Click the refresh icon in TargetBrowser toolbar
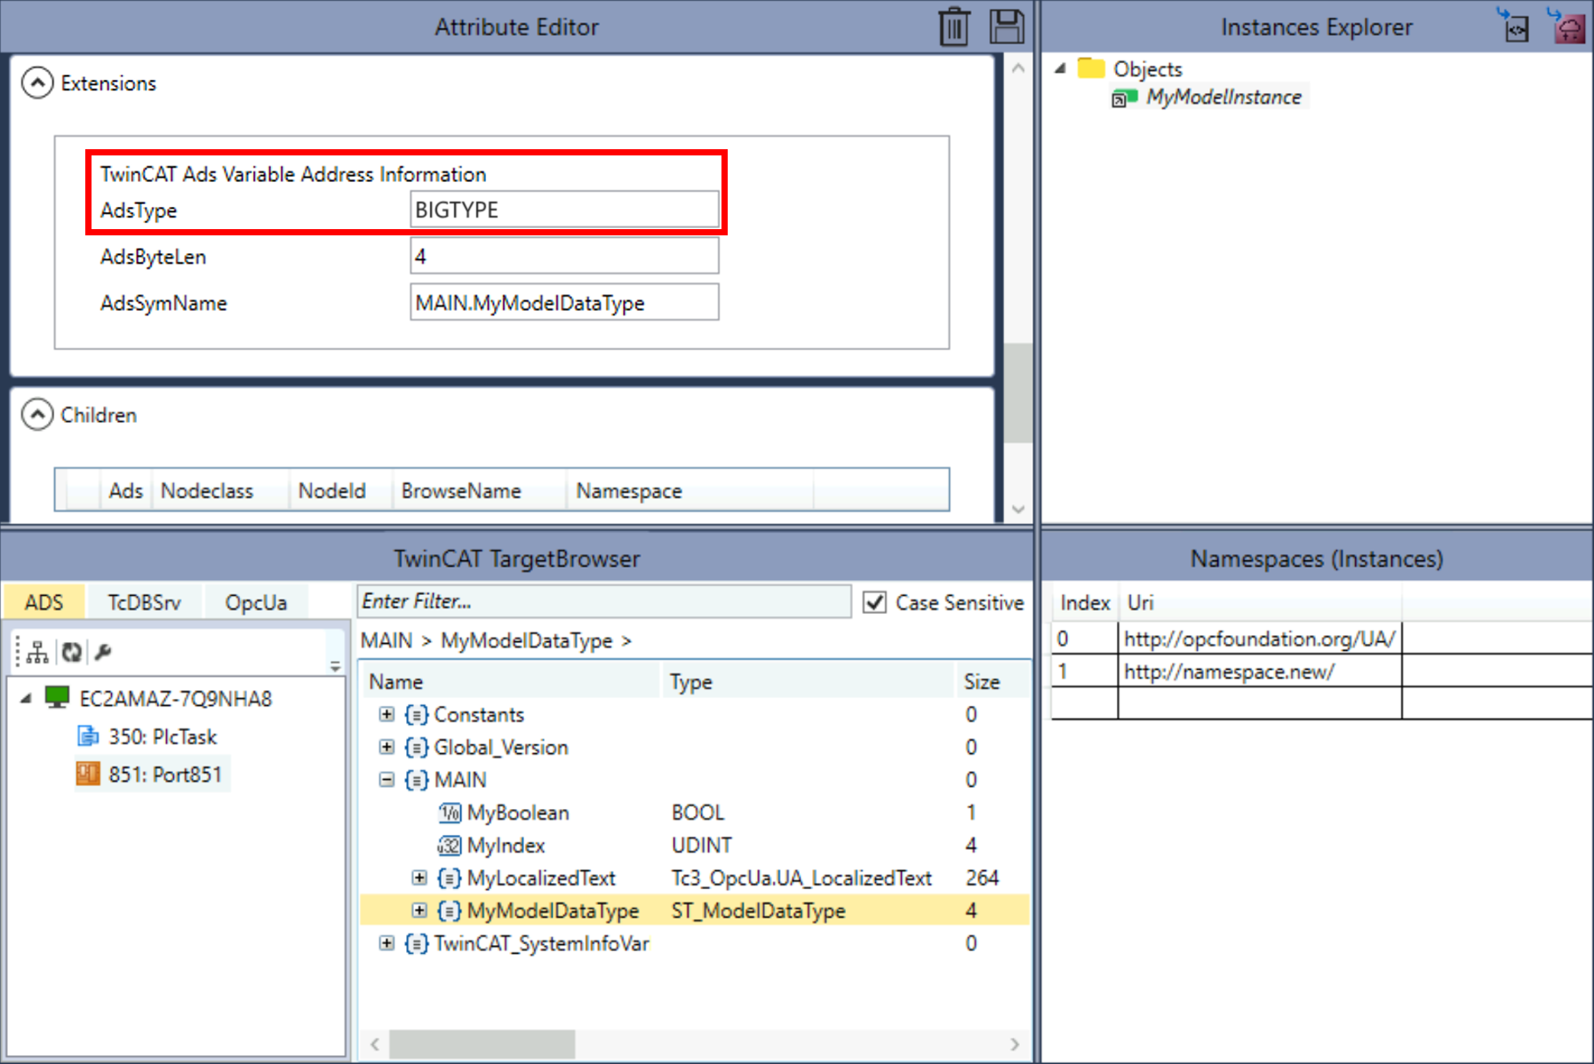The image size is (1594, 1064). pyautogui.click(x=72, y=652)
